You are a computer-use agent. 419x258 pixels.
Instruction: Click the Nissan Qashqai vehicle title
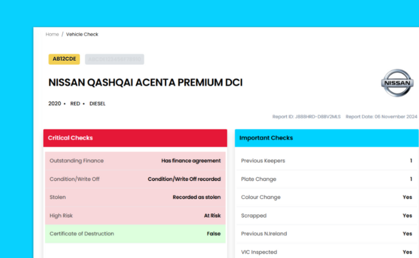point(145,83)
